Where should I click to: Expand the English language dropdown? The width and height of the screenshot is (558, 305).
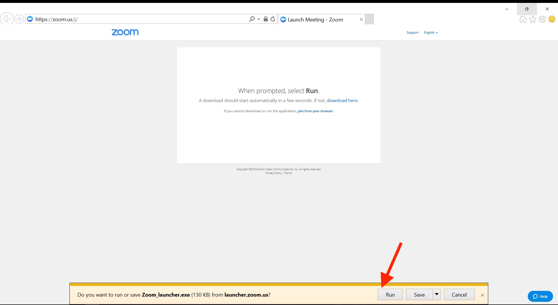pyautogui.click(x=431, y=32)
